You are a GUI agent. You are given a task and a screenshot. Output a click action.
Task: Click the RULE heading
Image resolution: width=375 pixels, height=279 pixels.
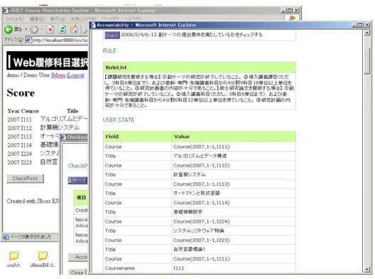[109, 51]
